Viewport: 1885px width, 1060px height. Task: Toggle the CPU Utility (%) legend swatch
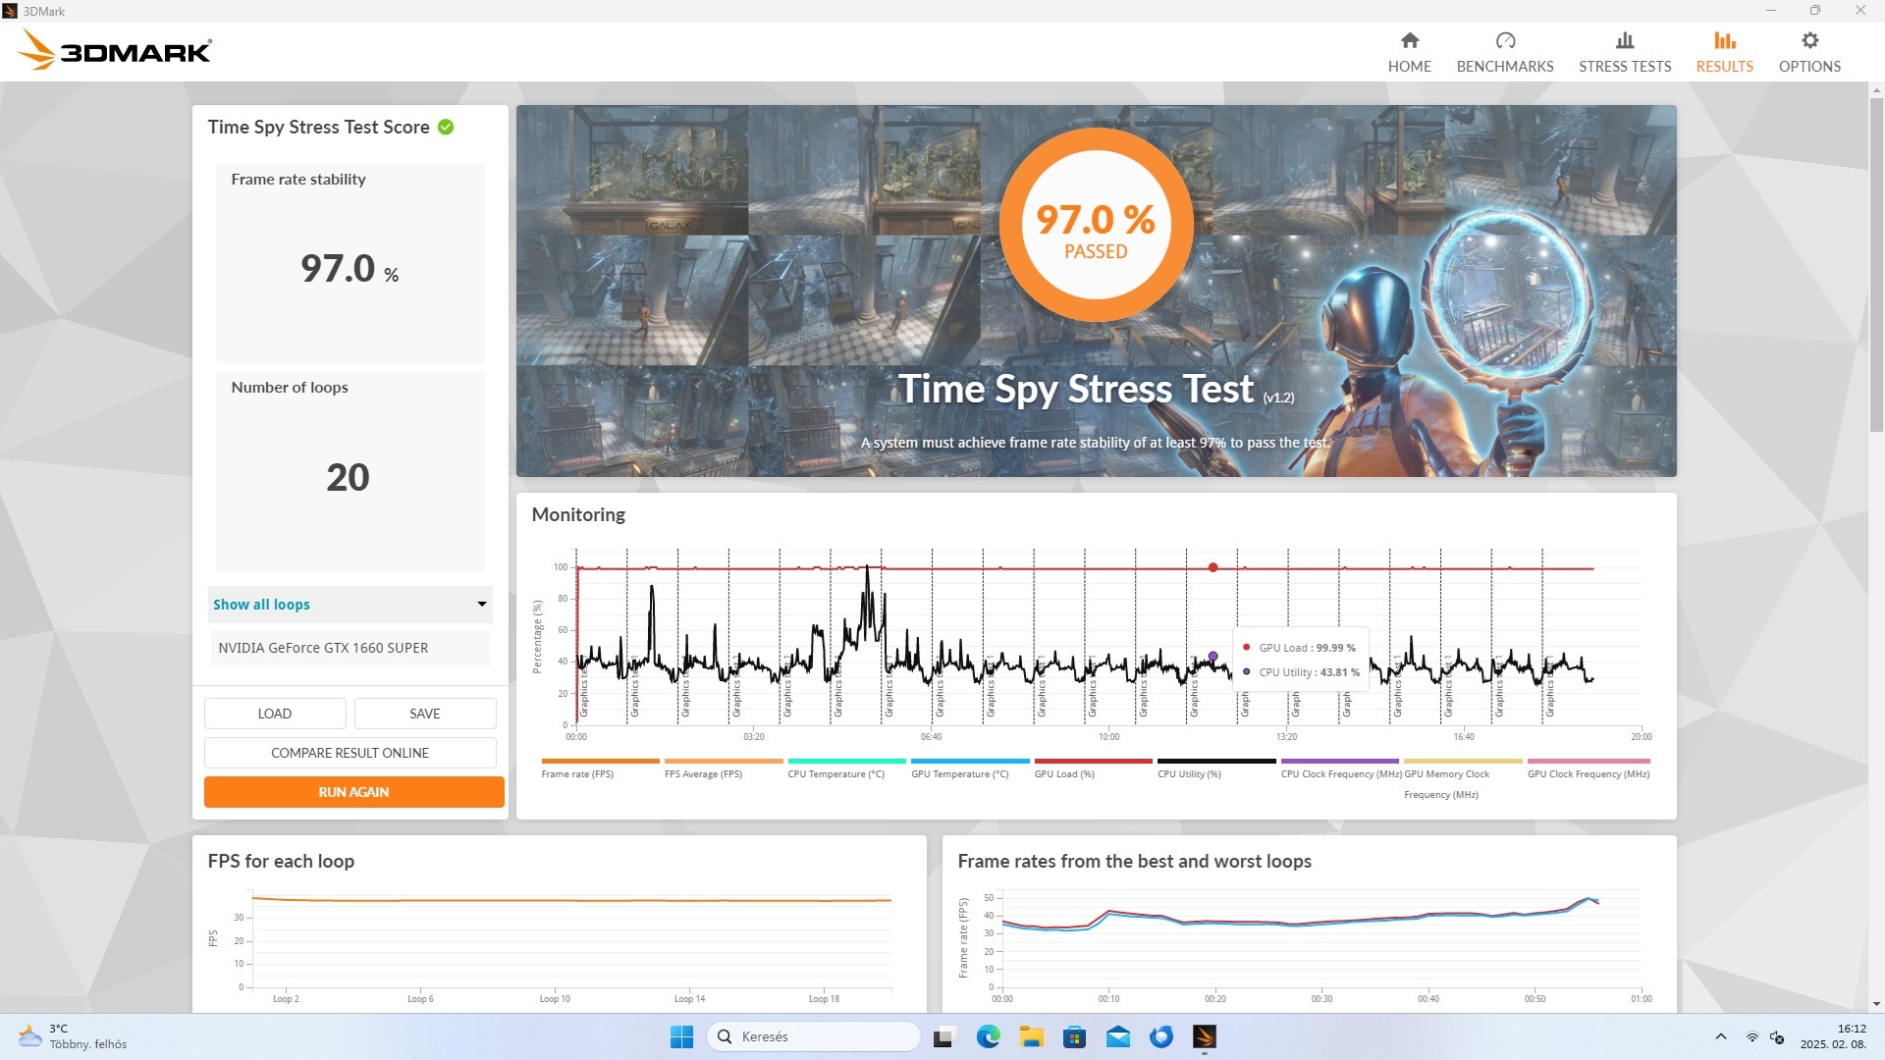pos(1216,761)
